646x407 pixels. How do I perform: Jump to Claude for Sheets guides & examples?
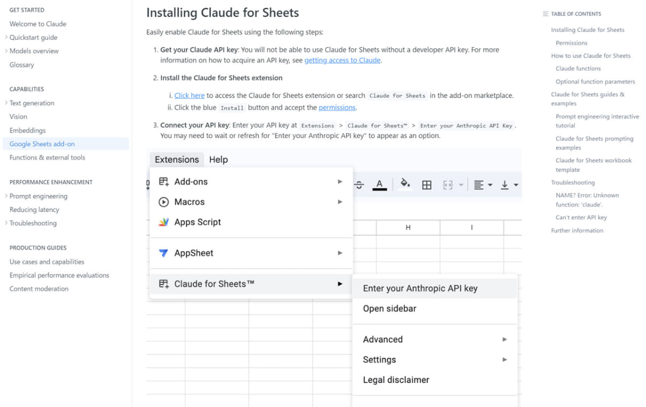pos(588,99)
